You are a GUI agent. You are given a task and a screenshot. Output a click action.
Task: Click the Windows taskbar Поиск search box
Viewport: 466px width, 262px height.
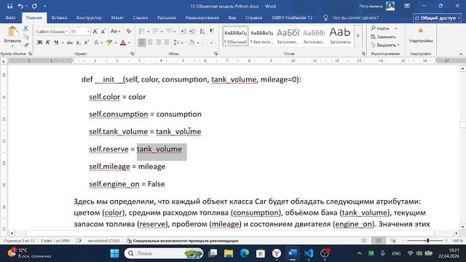164,253
